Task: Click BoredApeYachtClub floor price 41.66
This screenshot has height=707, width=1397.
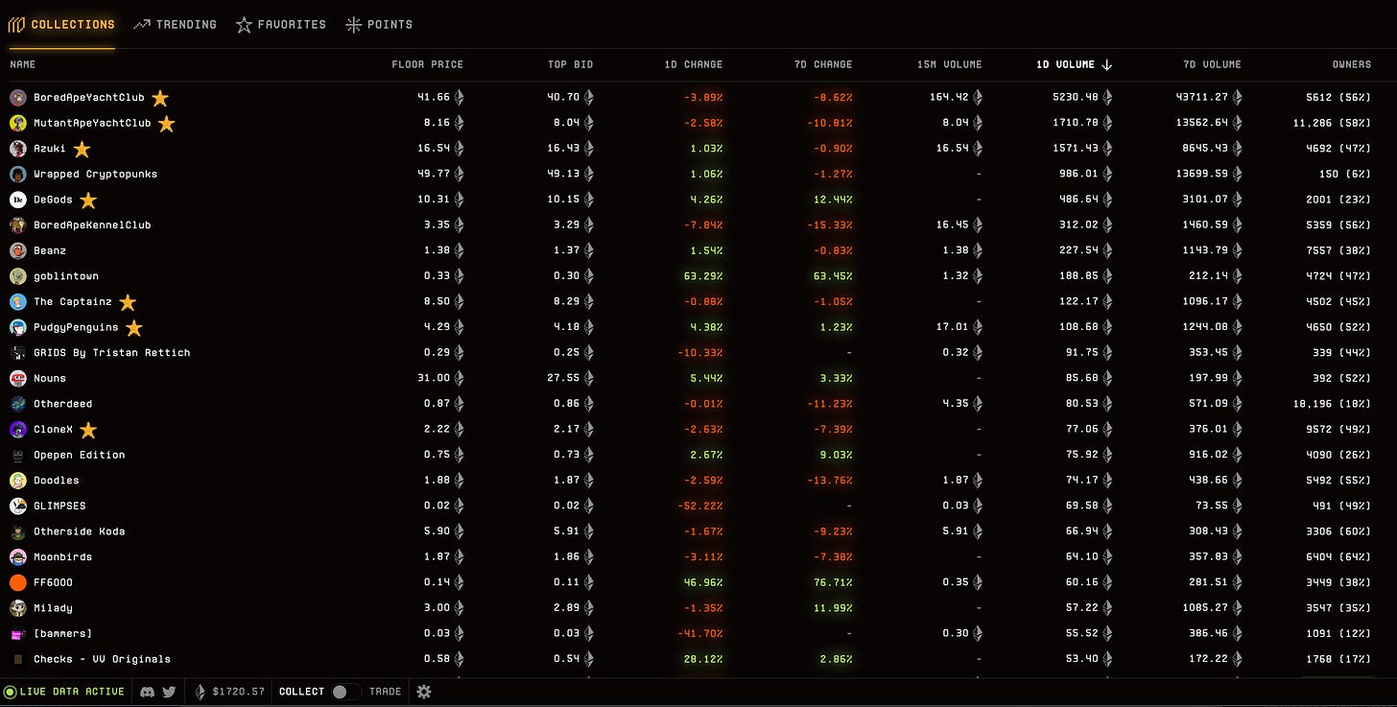Action: (434, 98)
